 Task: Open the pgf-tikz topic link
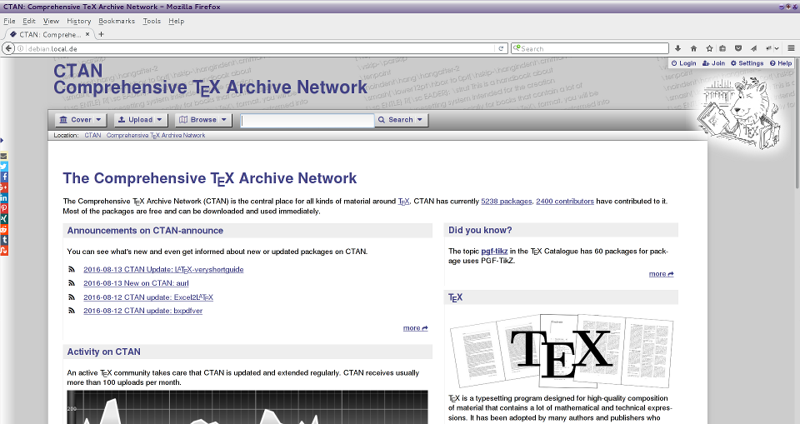(x=494, y=251)
